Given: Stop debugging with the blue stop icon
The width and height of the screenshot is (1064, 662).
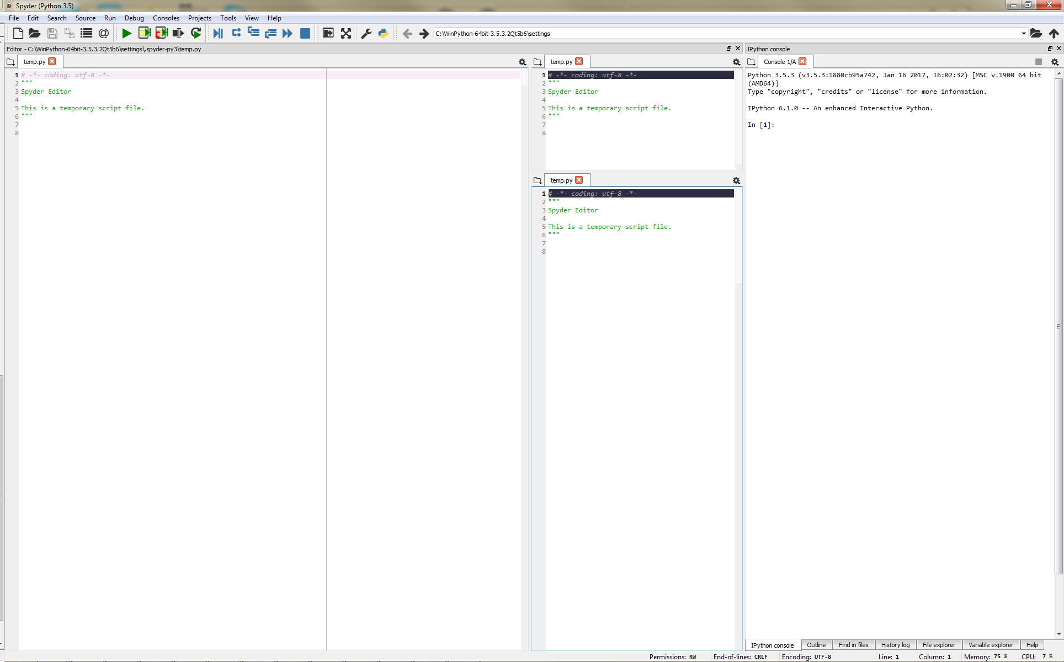Looking at the screenshot, I should point(304,33).
